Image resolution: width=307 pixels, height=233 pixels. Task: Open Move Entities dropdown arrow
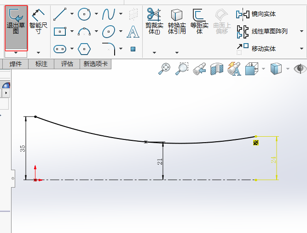(x=301, y=49)
